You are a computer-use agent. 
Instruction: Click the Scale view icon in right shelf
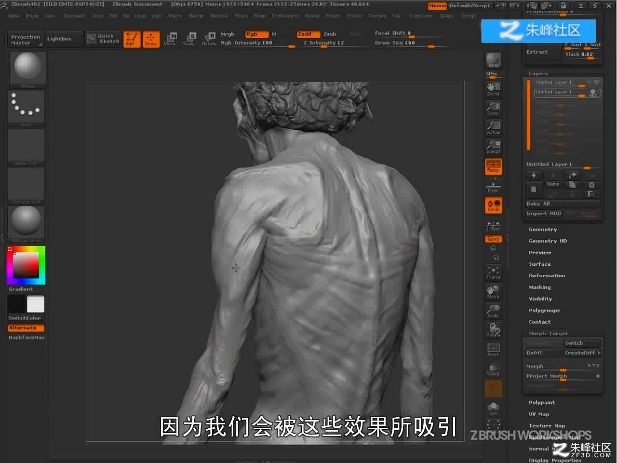493,311
